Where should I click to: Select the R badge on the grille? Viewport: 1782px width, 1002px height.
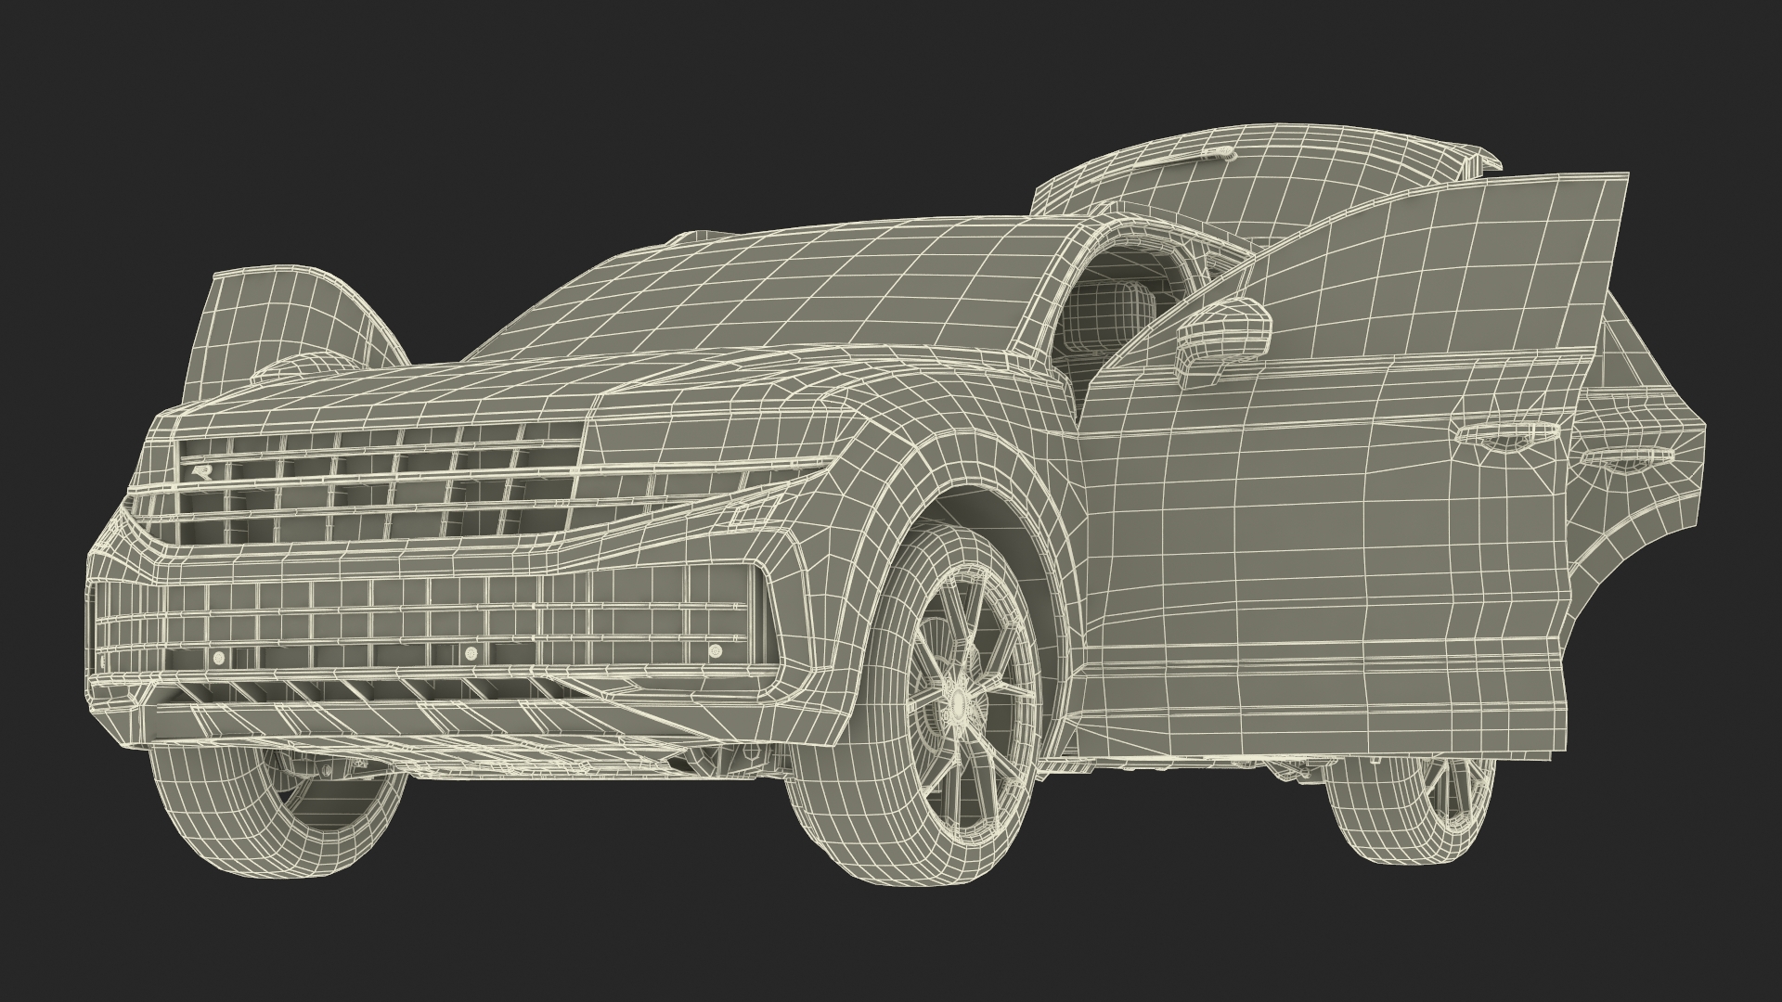click(201, 472)
